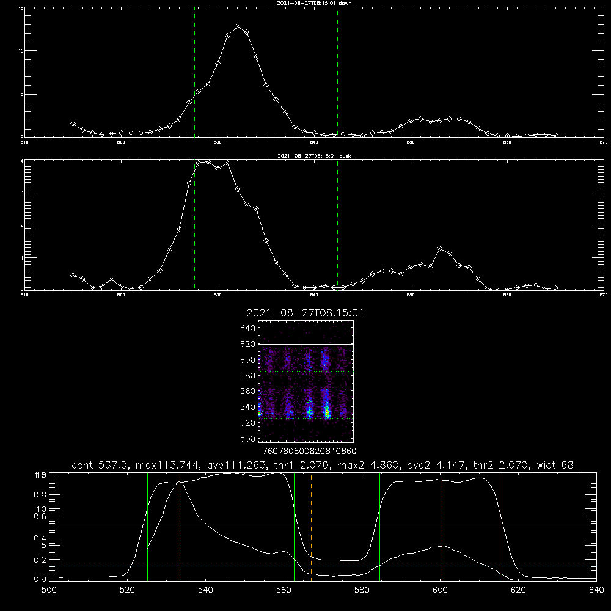611x611 pixels.
Task: Click the 540 label on the spectrogram y-axis
Action: click(247, 407)
